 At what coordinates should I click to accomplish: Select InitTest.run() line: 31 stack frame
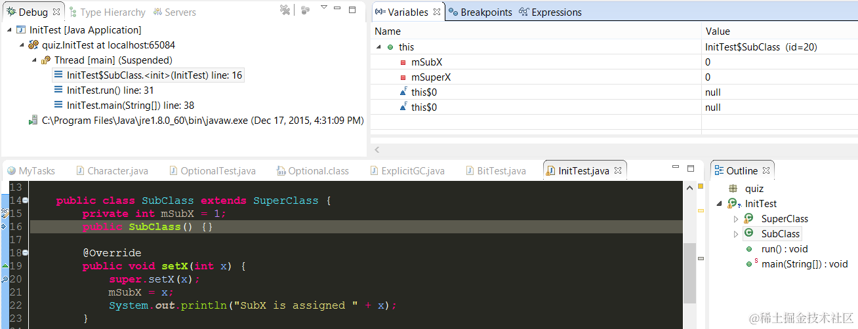click(x=104, y=90)
